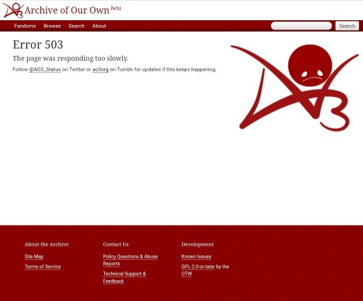Click the AO3 logo icon in header
The image size is (363, 301).
click(13, 10)
